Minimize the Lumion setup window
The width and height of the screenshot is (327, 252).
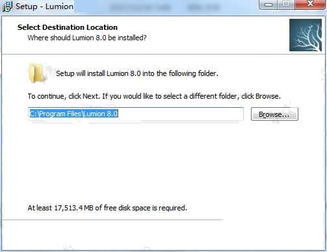(x=268, y=5)
